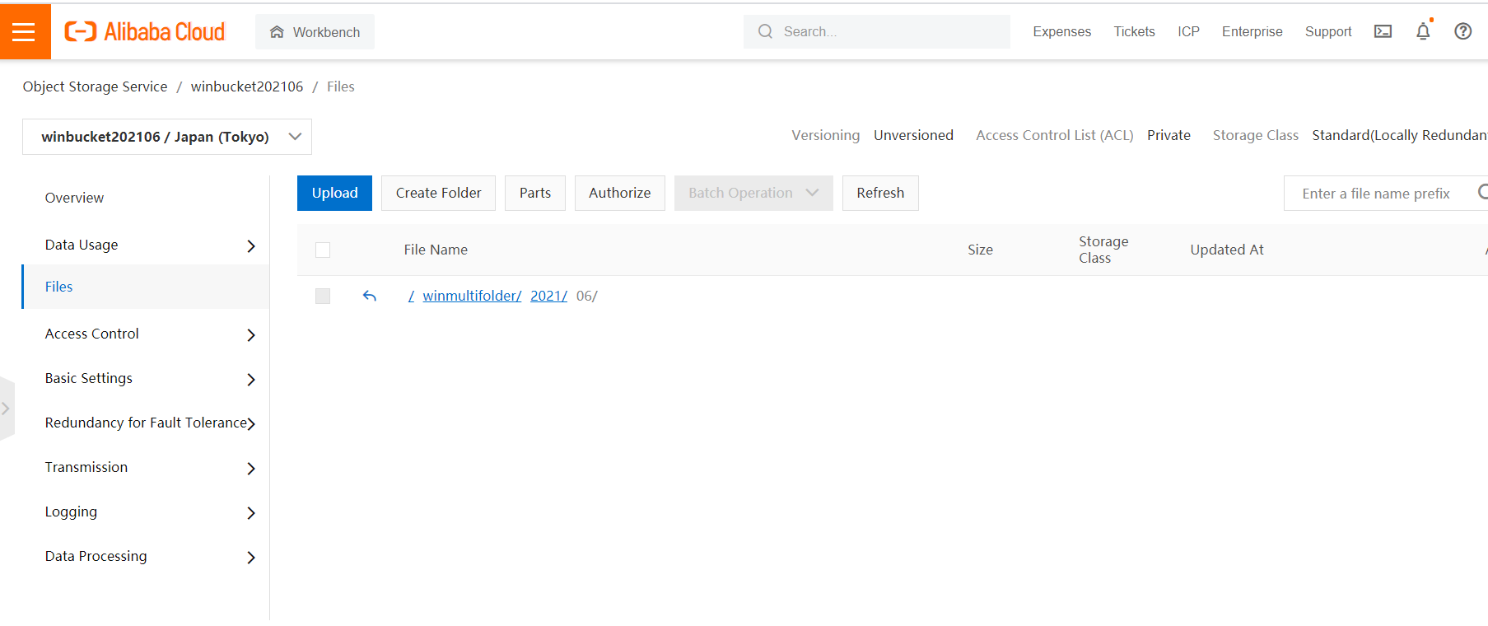Click the Private ACL value
Viewport: 1488px width, 626px height.
(x=1168, y=135)
